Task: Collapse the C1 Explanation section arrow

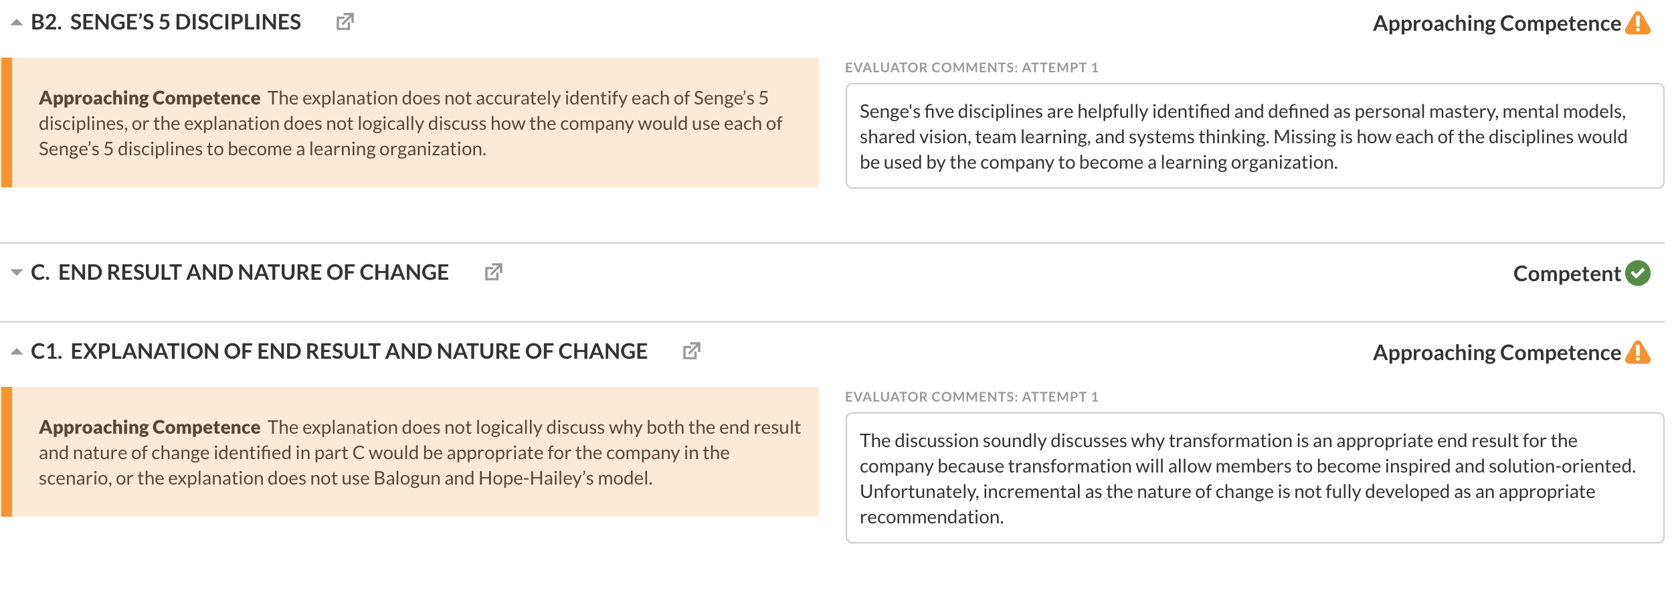Action: 17,351
